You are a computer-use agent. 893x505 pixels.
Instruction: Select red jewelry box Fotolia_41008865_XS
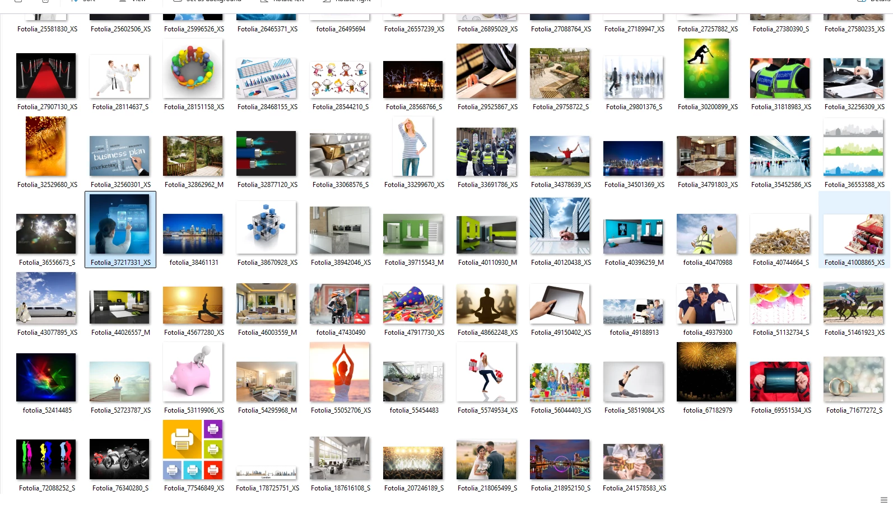tap(853, 234)
